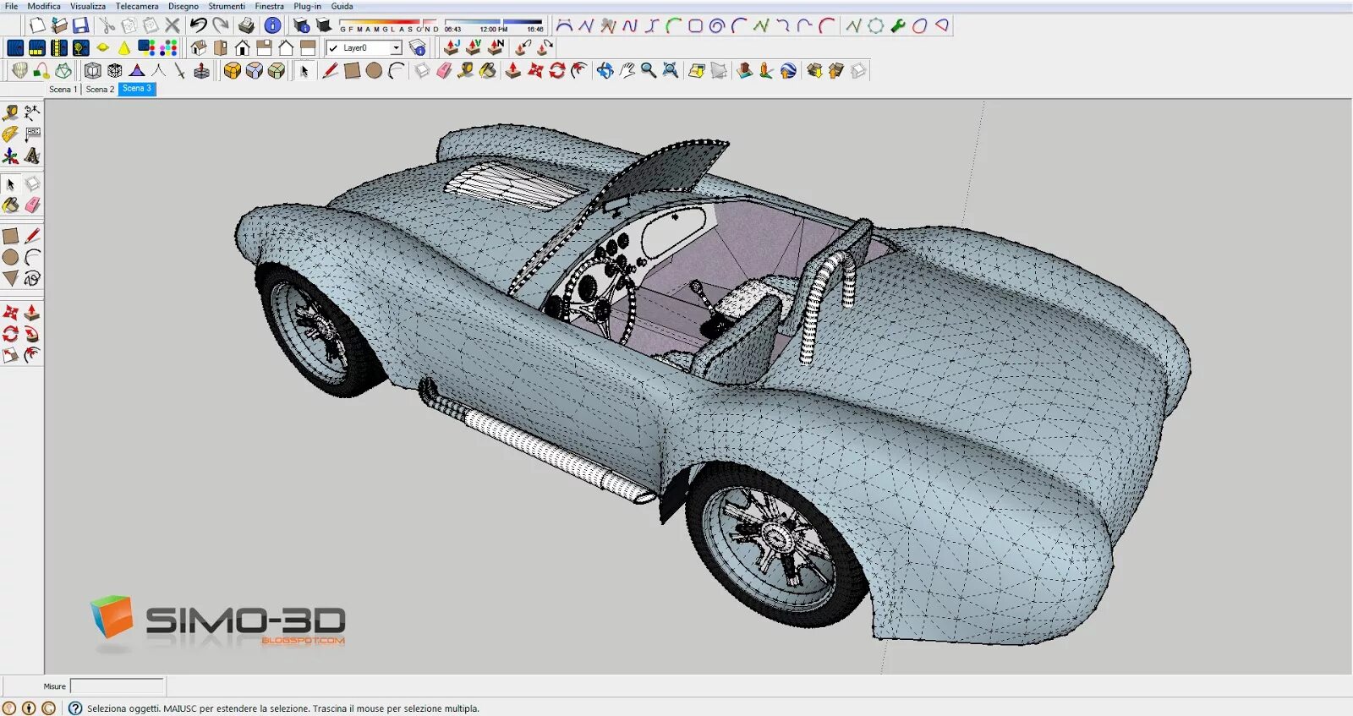Click the Misure measurement input field
This screenshot has width=1353, height=716.
point(117,686)
